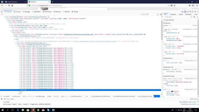This screenshot has height=112, width=199.
Task: Collapse the div id content node
Action: (x=6, y=19)
